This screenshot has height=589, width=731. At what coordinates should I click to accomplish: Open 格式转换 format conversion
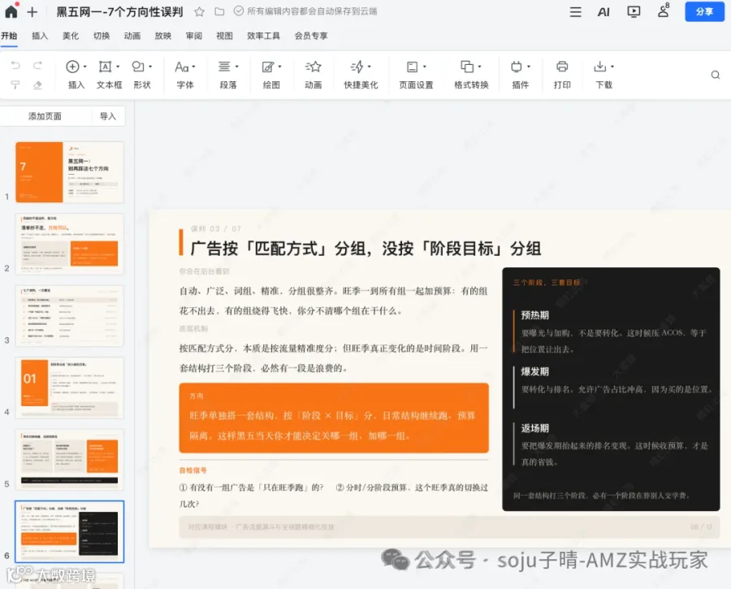pyautogui.click(x=471, y=75)
